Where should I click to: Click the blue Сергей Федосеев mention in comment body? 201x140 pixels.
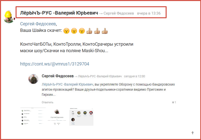(38, 24)
